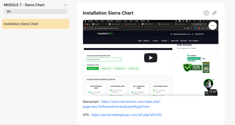235x125 pixels.
Task: Select the Installation Sierra Chart lesson in sidebar
Action: click(x=36, y=24)
